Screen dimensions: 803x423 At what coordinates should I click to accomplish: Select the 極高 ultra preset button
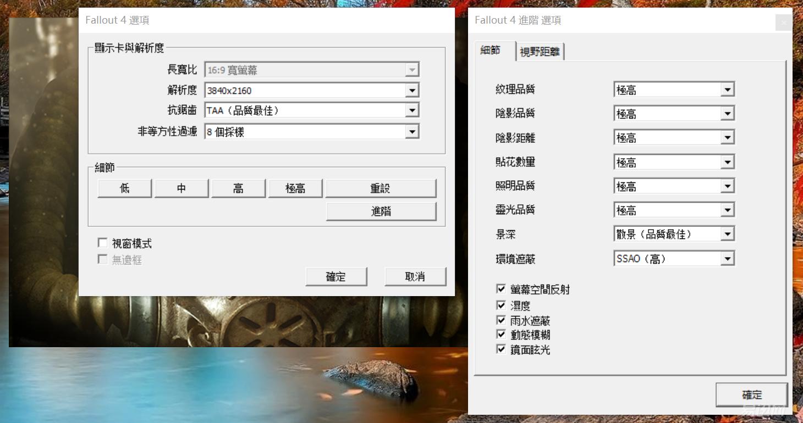[295, 188]
